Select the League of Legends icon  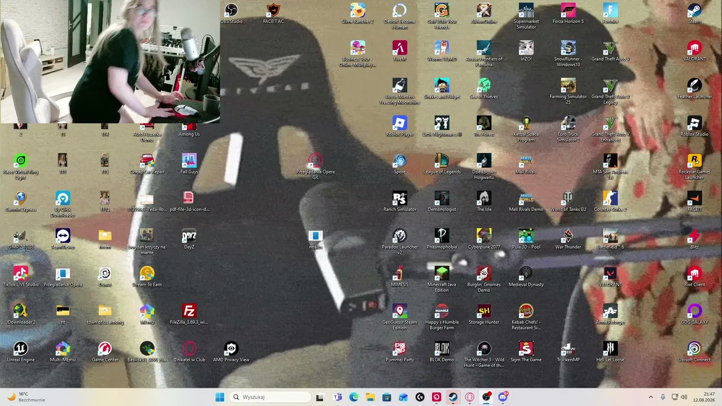442,164
